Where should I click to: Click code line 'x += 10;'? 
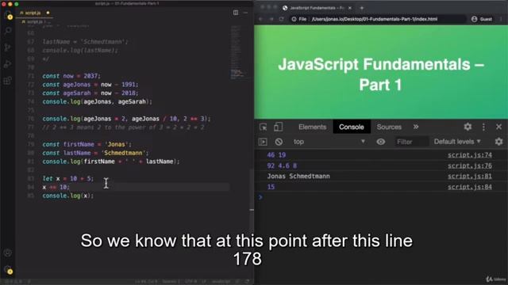[56, 187]
